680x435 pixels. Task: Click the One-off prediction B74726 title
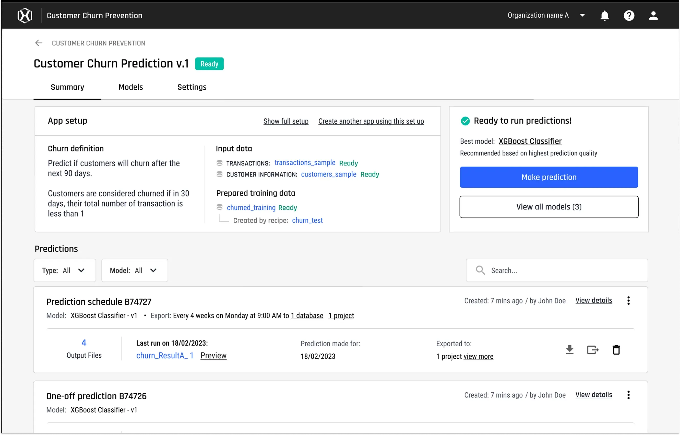point(96,396)
